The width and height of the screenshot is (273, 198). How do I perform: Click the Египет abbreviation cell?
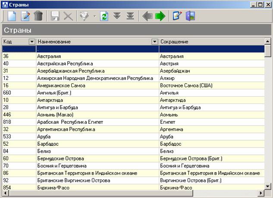tap(212, 122)
